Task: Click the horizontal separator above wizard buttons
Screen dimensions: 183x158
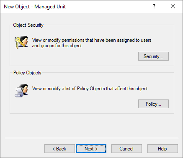Action: tap(91, 138)
